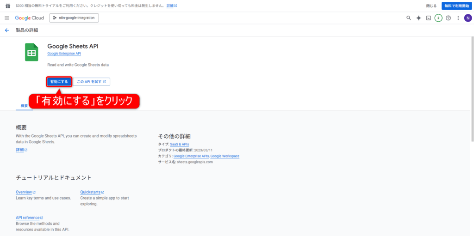The height and width of the screenshot is (236, 474).
Task: Activate Cloud Shell terminal icon
Action: click(429, 18)
